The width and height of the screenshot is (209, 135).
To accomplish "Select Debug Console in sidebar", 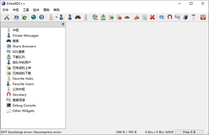I will click(24, 105).
